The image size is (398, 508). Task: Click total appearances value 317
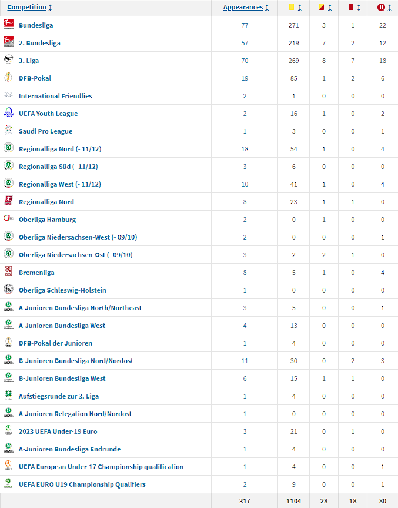[x=245, y=501]
